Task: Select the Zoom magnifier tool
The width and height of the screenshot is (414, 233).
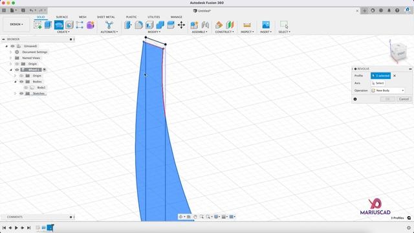Action: click(x=202, y=217)
